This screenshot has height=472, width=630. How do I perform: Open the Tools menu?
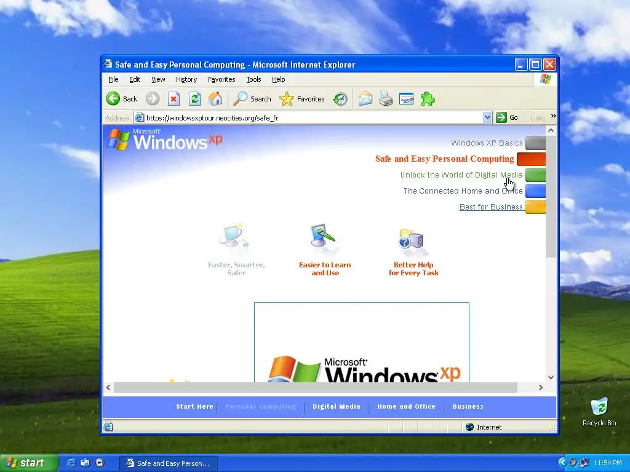[x=253, y=79]
